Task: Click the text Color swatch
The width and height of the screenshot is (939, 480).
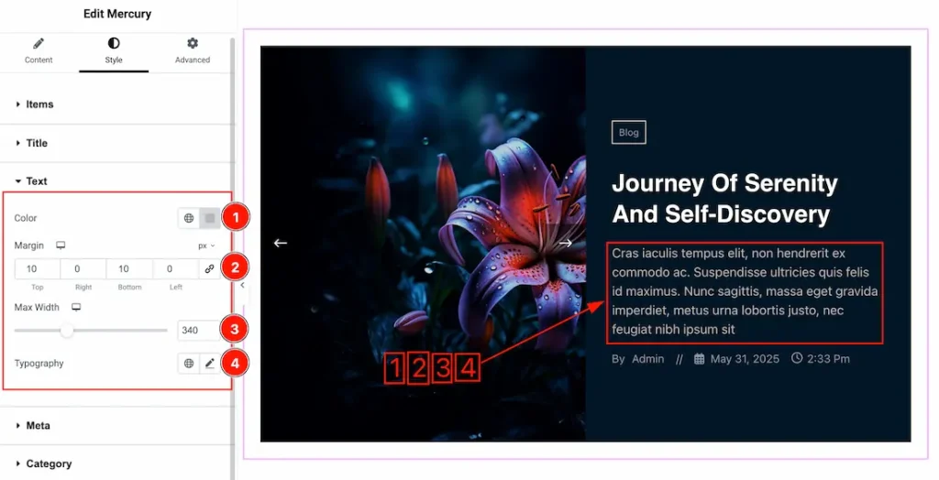Action: click(210, 218)
